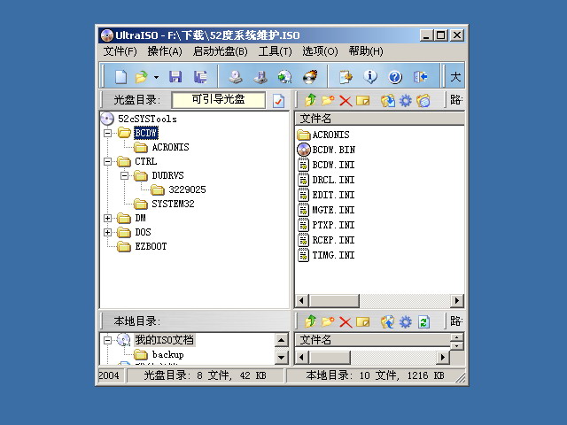The width and height of the screenshot is (567, 425).
Task: Click the Save As toolbar icon
Action: pos(200,77)
